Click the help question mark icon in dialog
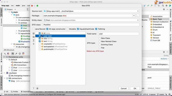Screen dimensions: 172x96 34,88
